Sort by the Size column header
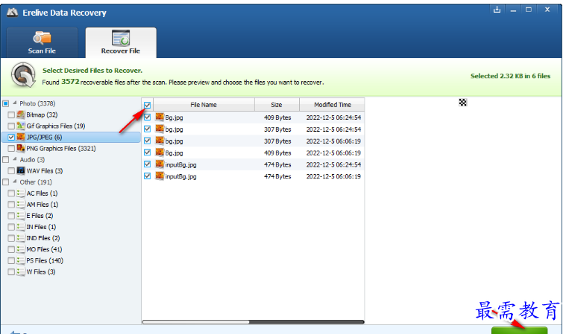Screen dimensions: 566x334 pyautogui.click(x=277, y=105)
